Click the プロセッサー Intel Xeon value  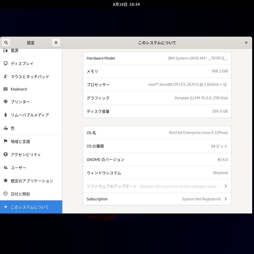[188, 84]
